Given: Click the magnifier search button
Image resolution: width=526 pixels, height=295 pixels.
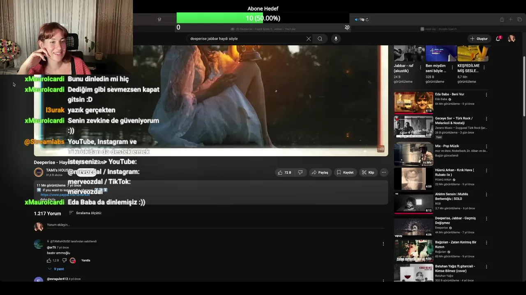Looking at the screenshot, I should pyautogui.click(x=320, y=39).
